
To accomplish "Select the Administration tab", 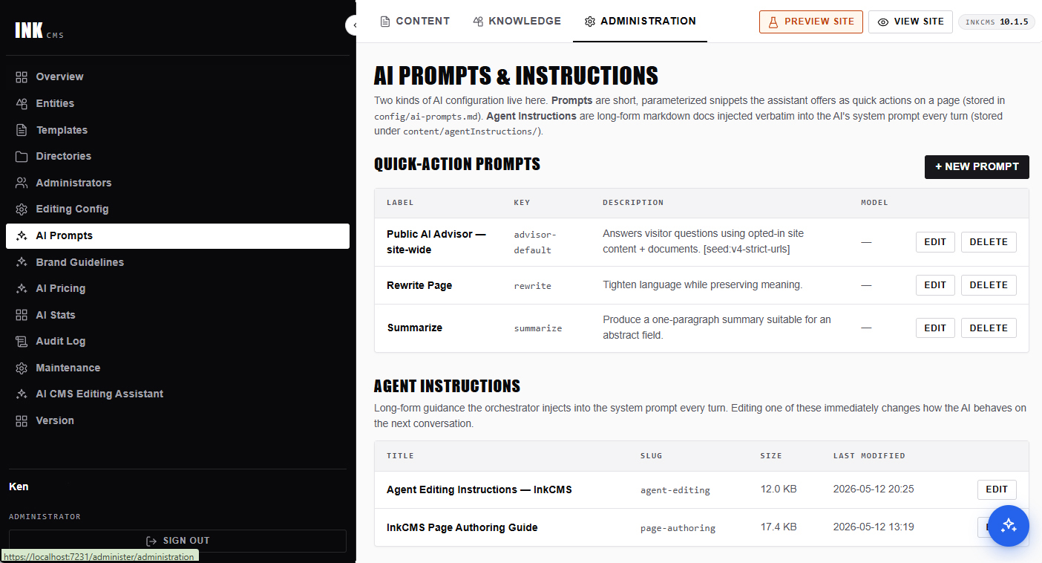I will tap(640, 21).
